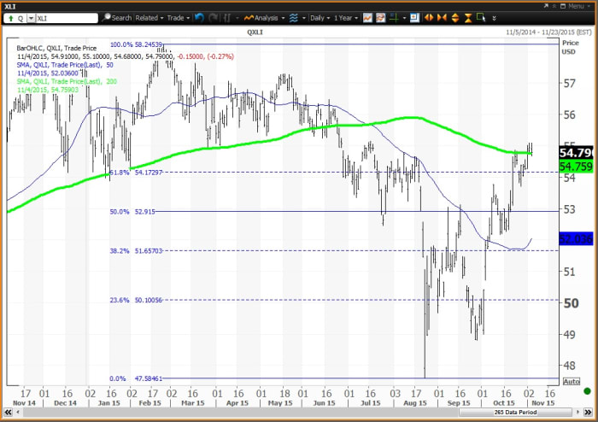
Task: Jump to chart end double-right arrow
Action: [x=589, y=412]
